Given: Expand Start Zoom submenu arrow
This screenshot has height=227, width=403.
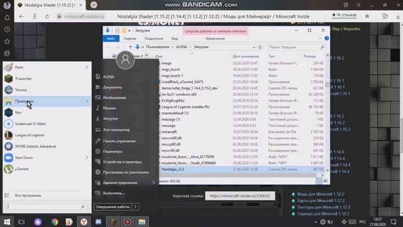Looking at the screenshot, I should pyautogui.click(x=87, y=158).
